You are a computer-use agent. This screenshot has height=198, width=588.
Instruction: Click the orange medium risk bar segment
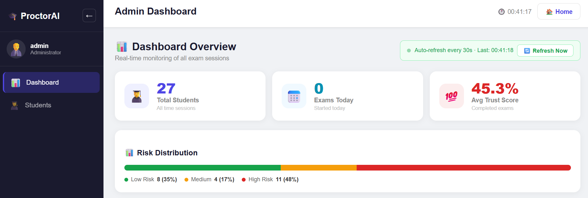pos(319,168)
